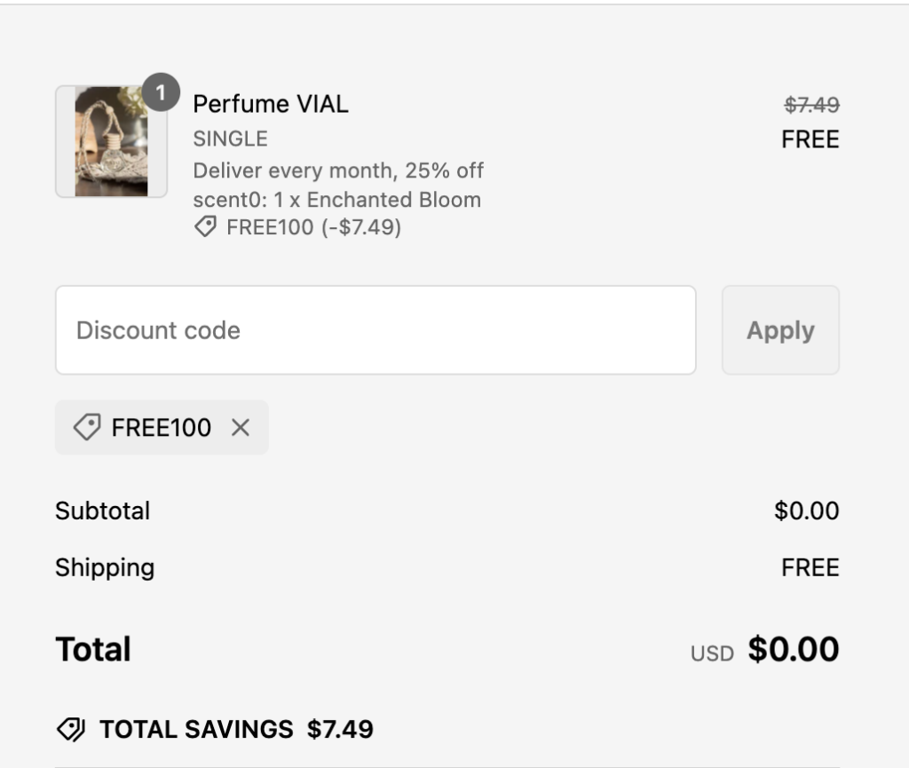Click the FREE value in the Shipping row
Screen dimensions: 909x768
(x=810, y=567)
